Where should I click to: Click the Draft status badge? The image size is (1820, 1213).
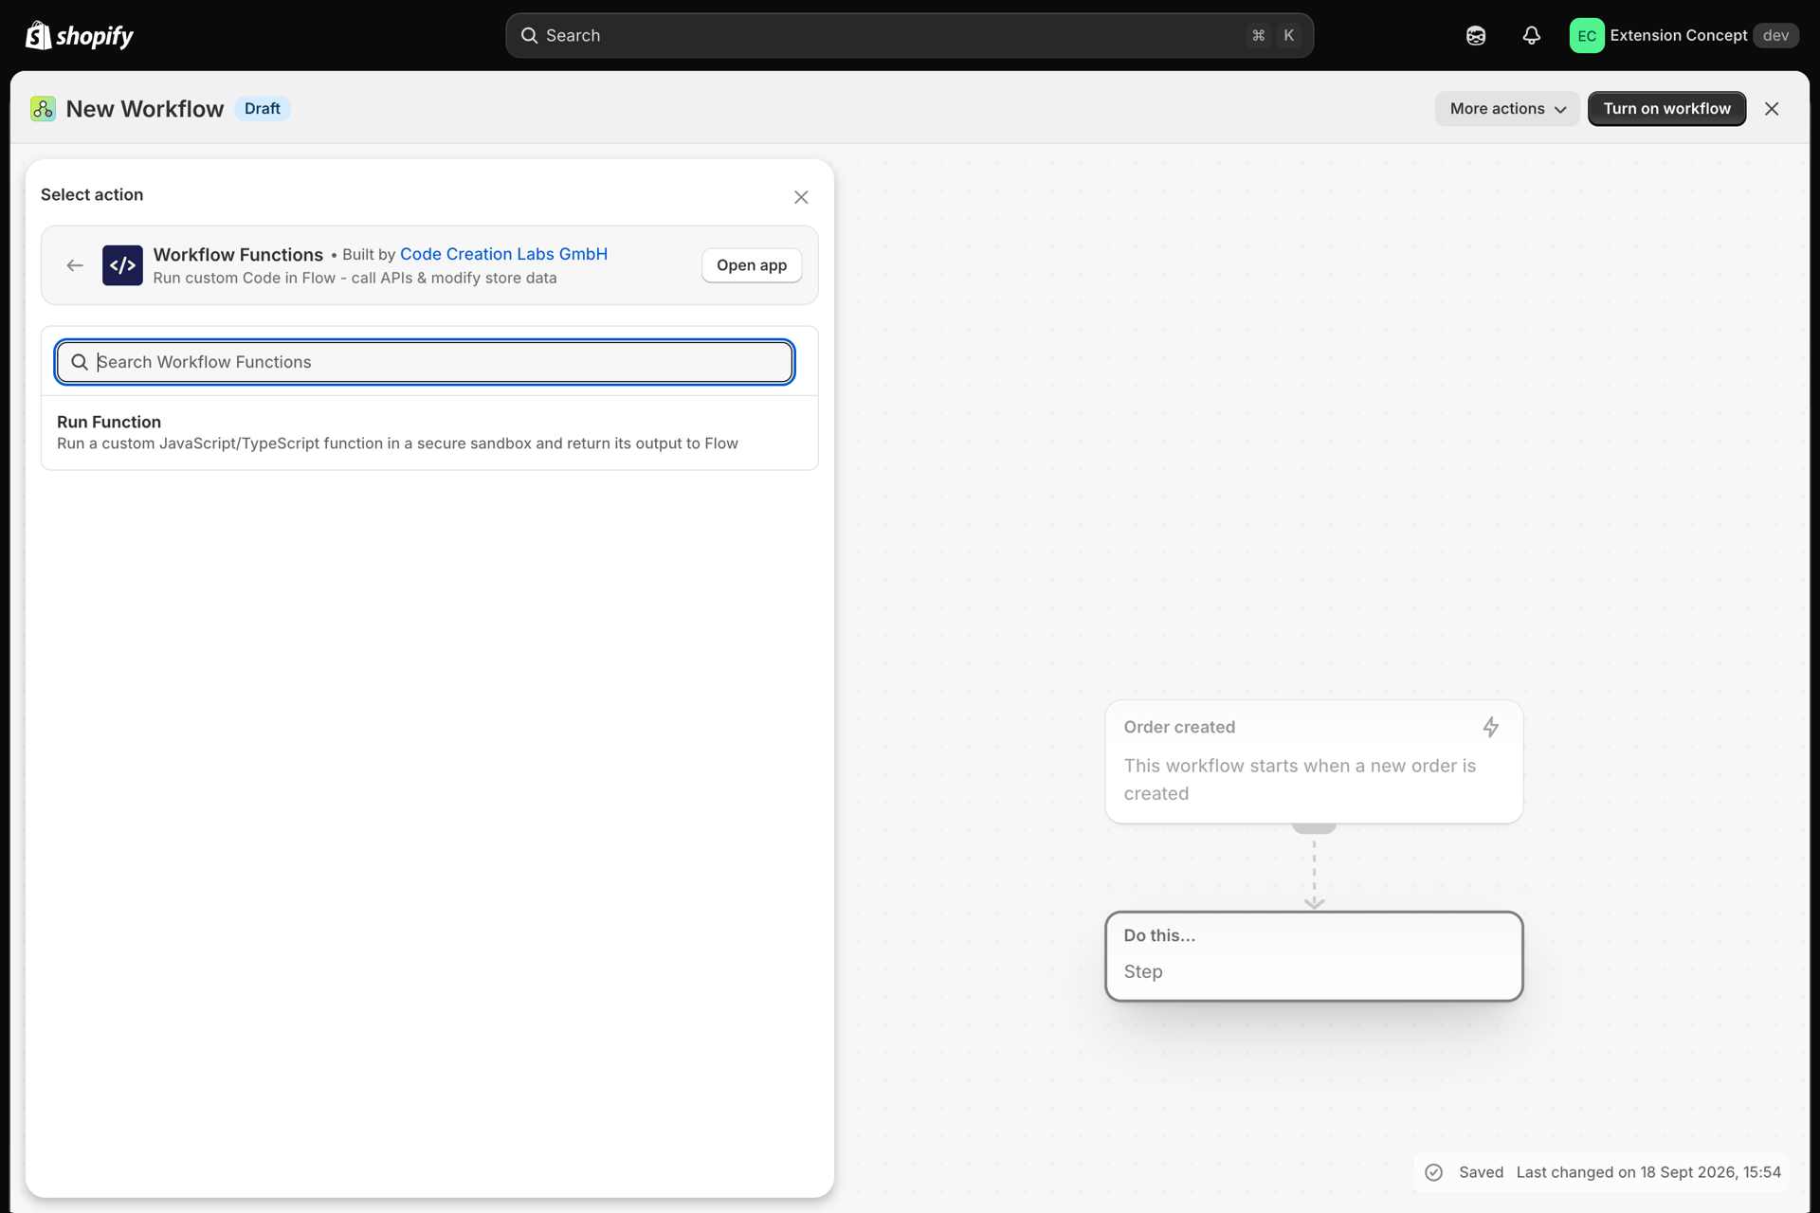pos(263,109)
